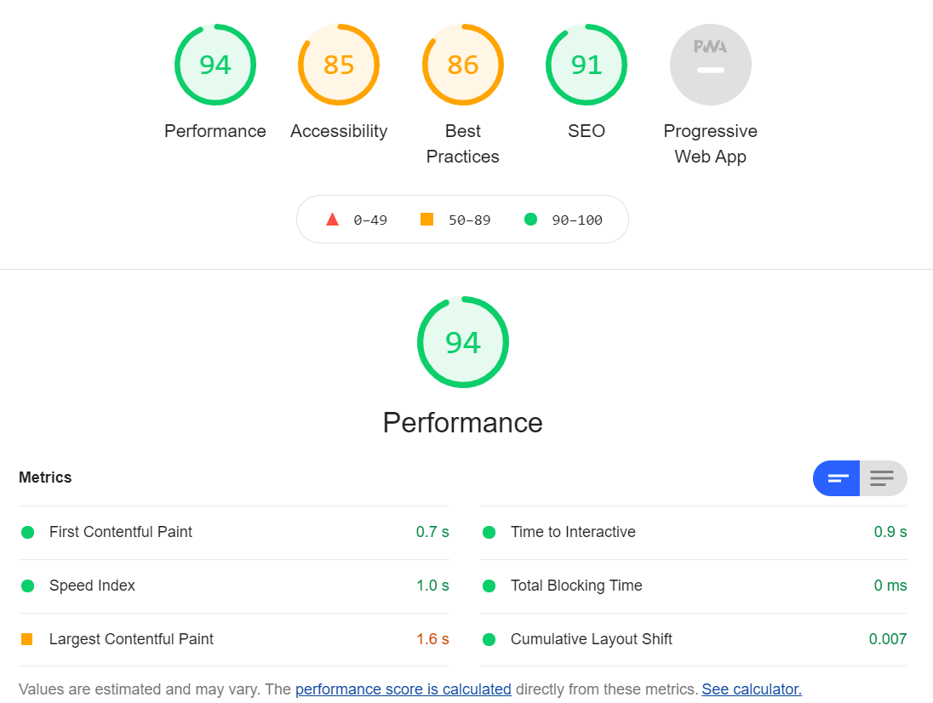Jump to the SEO gauge scoring 91
Viewport: 933px width, 703px height.
click(x=586, y=65)
